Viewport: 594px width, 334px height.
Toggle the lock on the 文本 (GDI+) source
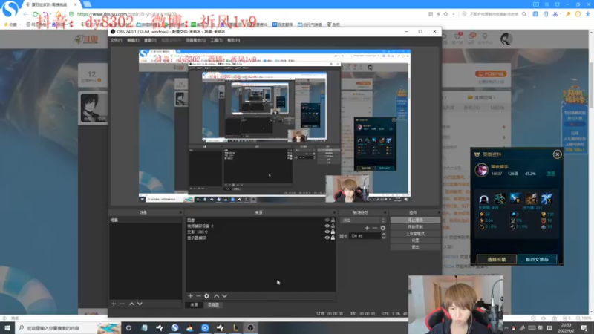(x=333, y=232)
